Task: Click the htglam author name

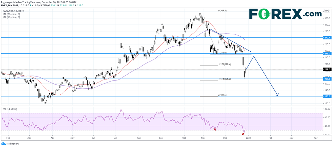Action: pyautogui.click(x=6, y=2)
